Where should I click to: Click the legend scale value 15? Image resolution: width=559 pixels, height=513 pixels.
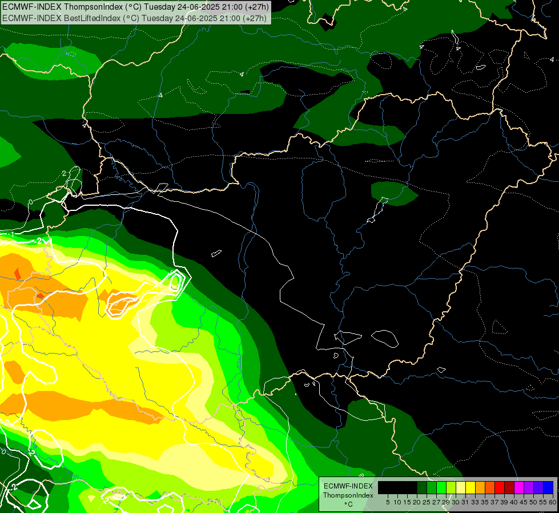point(407,502)
